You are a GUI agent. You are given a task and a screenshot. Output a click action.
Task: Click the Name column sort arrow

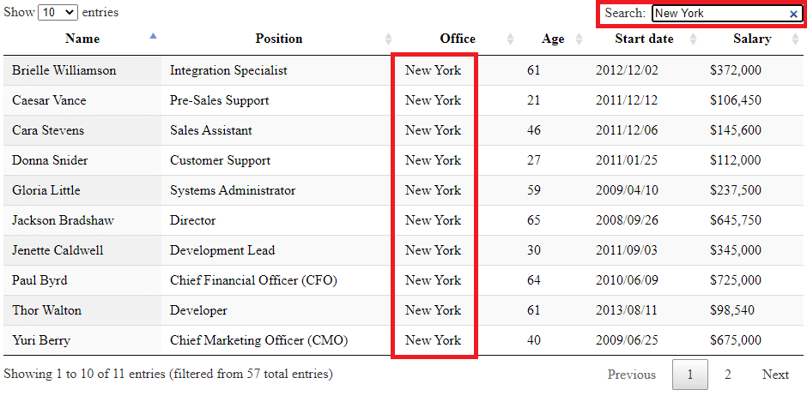coord(153,37)
